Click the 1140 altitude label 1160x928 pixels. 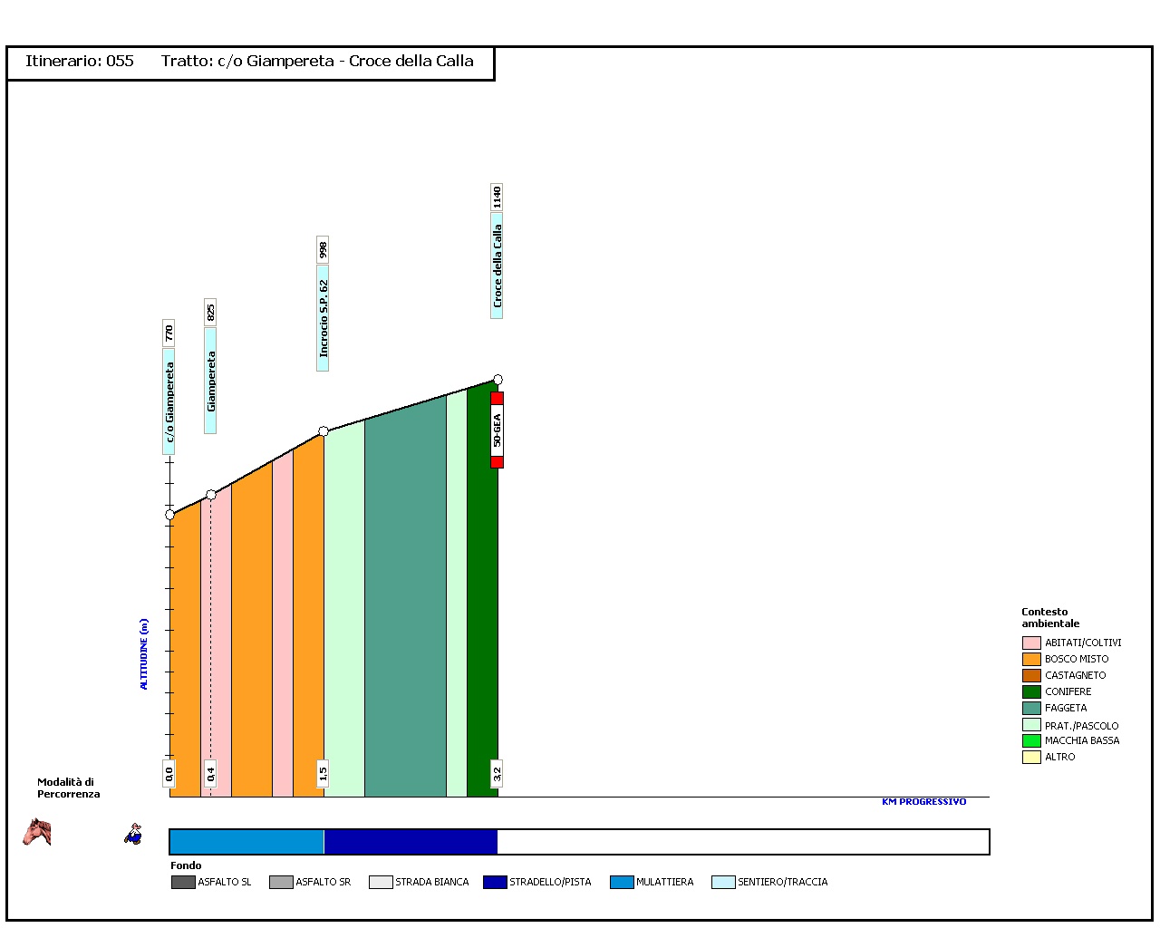coord(497,197)
